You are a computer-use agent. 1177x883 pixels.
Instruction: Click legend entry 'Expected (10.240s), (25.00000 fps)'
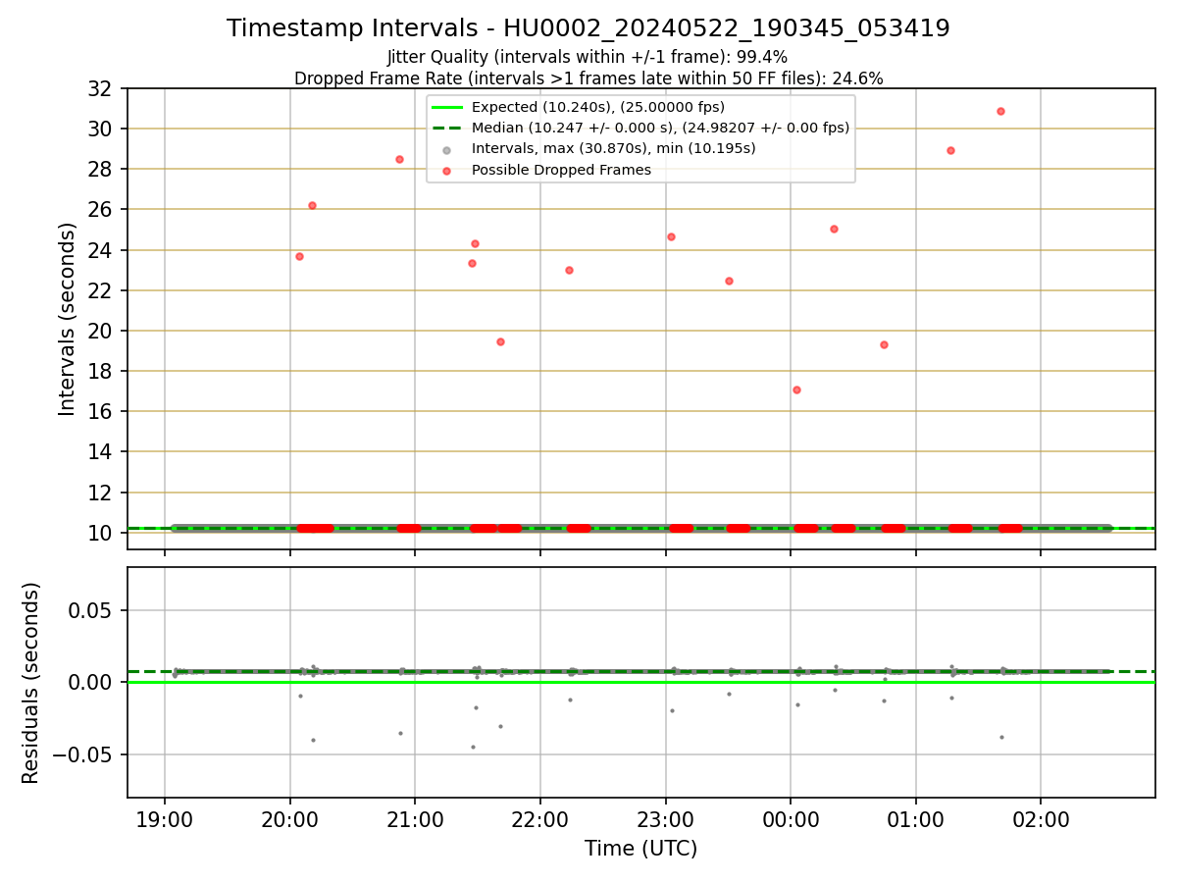[x=598, y=107]
